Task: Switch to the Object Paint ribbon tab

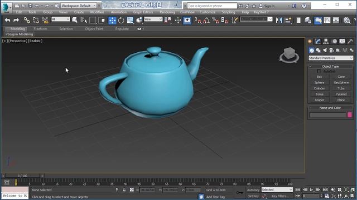Action: [x=94, y=29]
